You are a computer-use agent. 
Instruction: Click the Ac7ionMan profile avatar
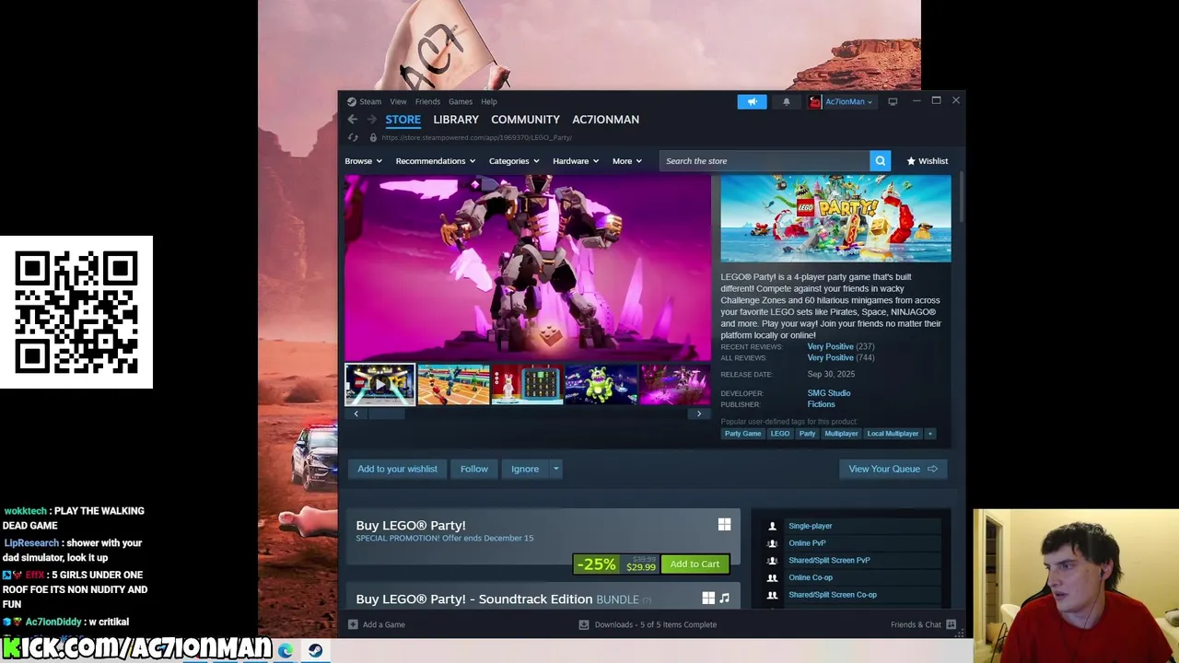point(815,101)
